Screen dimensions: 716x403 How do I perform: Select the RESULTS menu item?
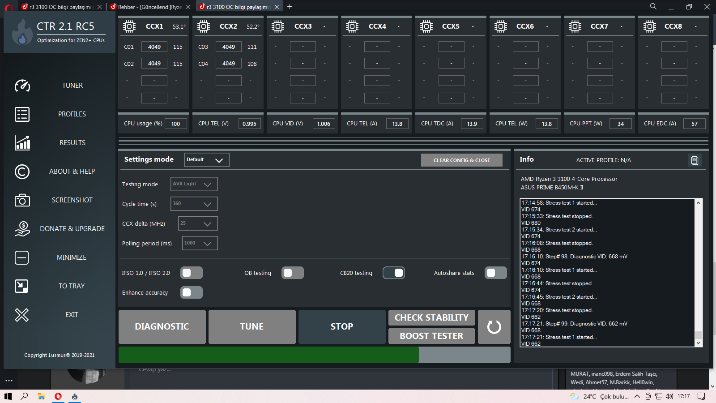(x=72, y=143)
